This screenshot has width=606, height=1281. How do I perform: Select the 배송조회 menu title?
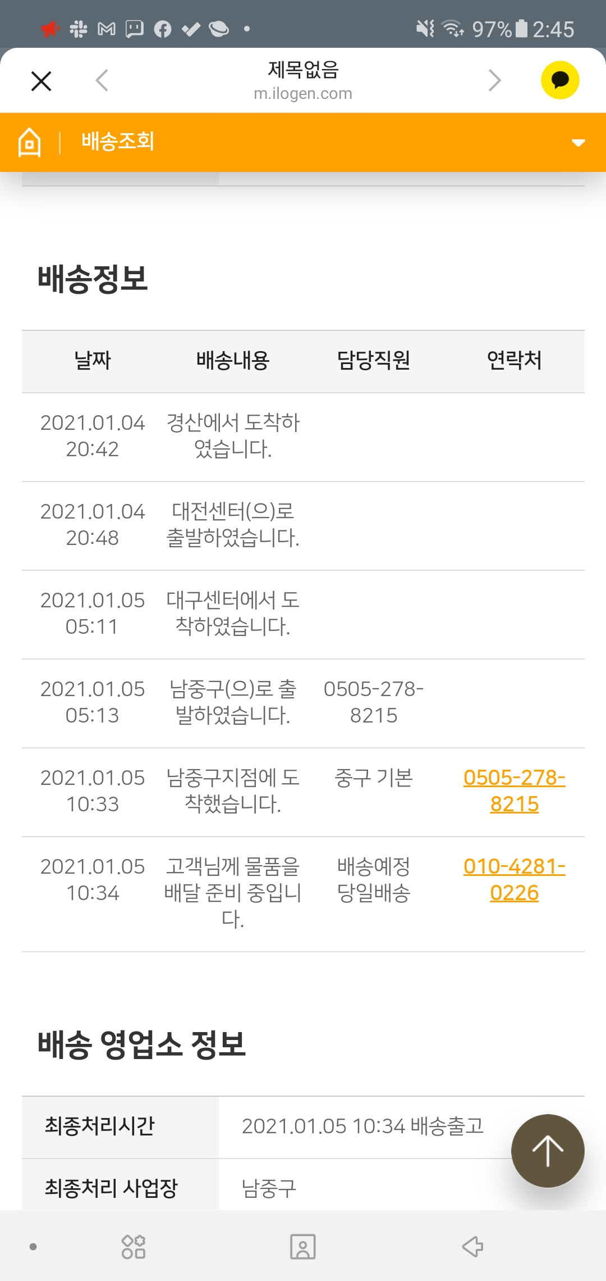point(118,142)
